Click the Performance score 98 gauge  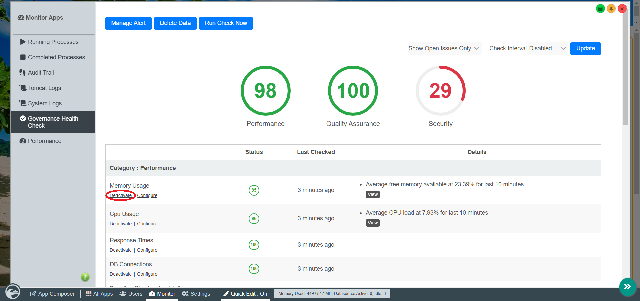point(265,91)
